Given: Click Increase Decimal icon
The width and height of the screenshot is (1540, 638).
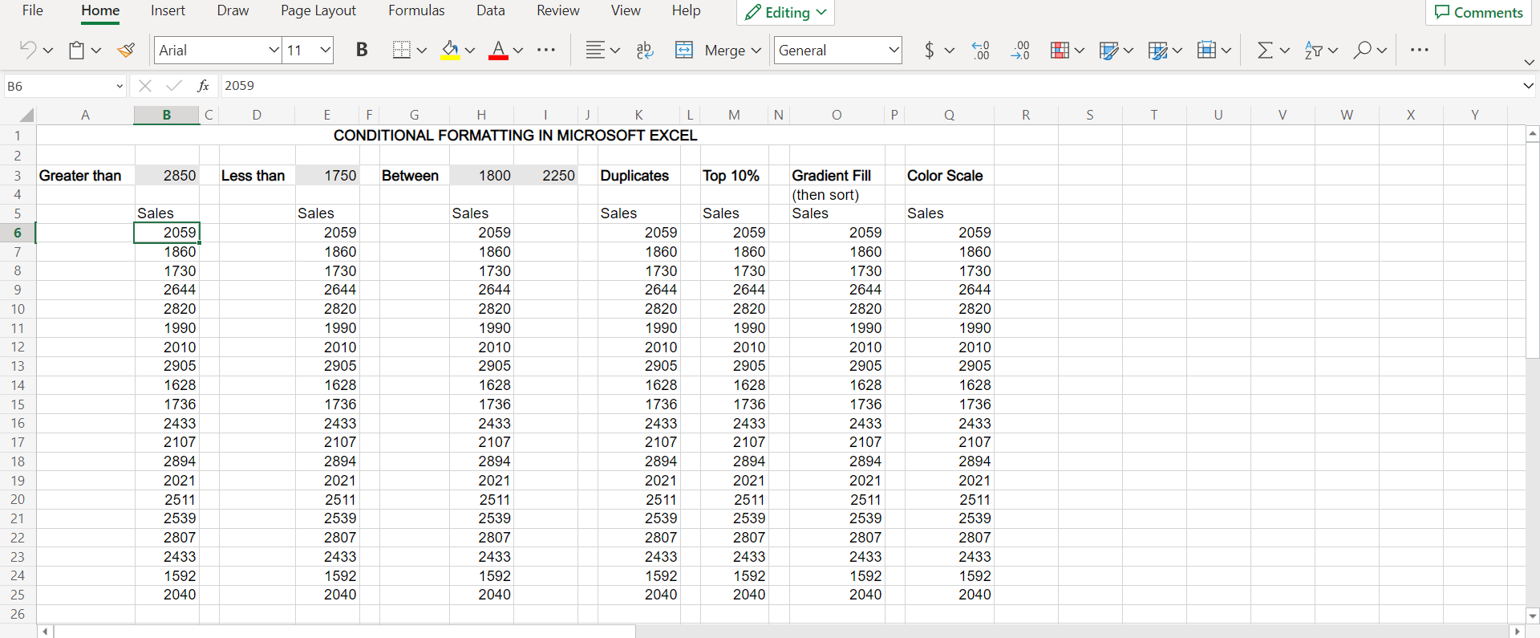Looking at the screenshot, I should click(x=980, y=50).
